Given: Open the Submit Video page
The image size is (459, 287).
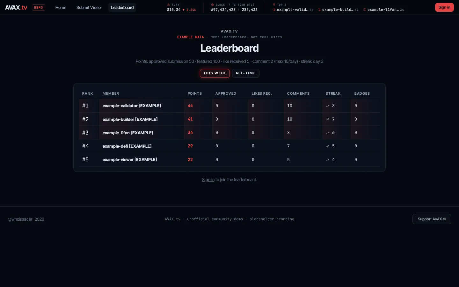Looking at the screenshot, I should tap(89, 7).
